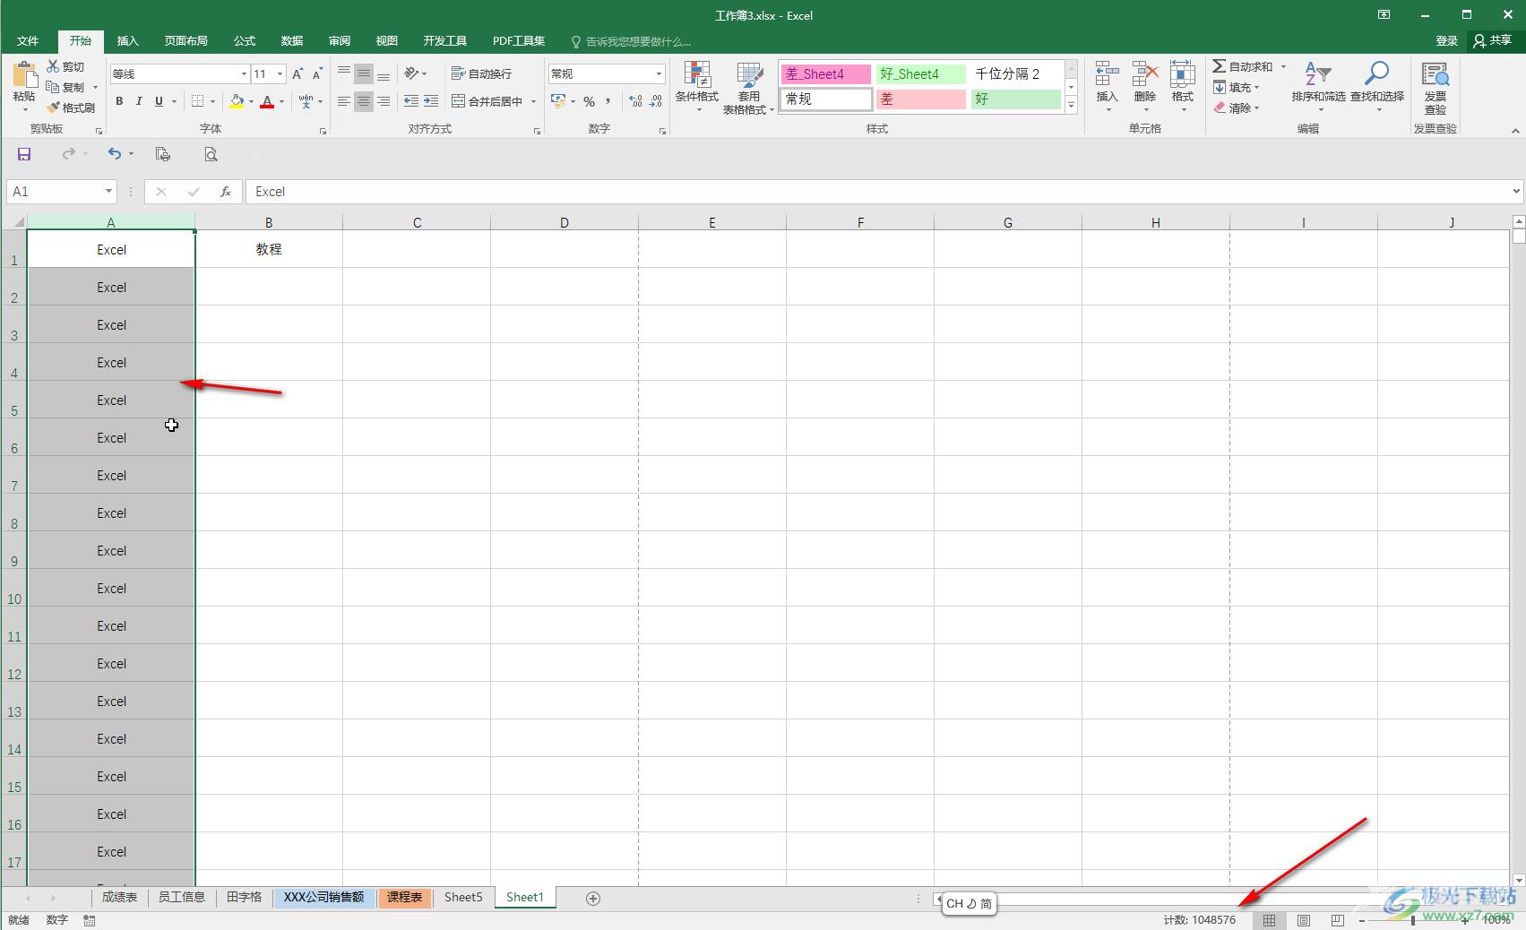This screenshot has height=930, width=1526.
Task: Apply the fill color bucket icon
Action: [237, 101]
